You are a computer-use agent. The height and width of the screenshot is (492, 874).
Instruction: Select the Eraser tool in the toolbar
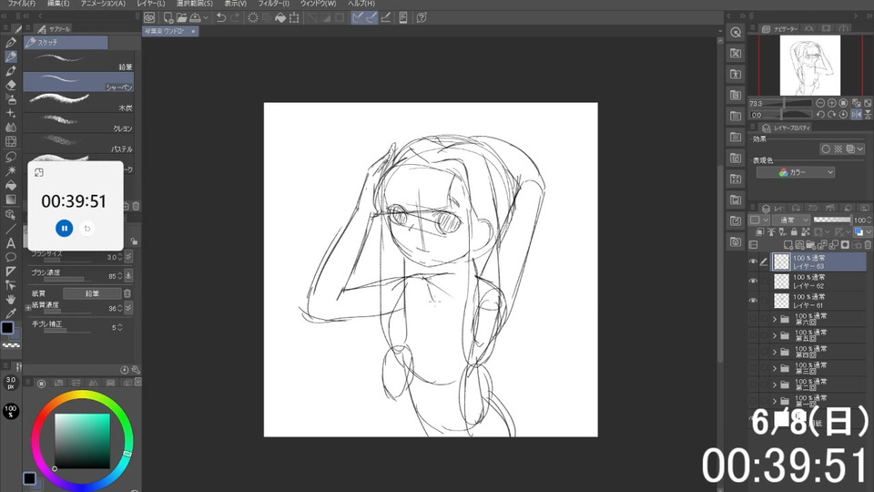pyautogui.click(x=11, y=85)
